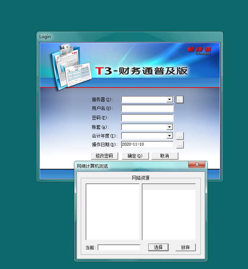Focus the 当前 current computer input field
This screenshot has height=269, width=248.
(119, 247)
